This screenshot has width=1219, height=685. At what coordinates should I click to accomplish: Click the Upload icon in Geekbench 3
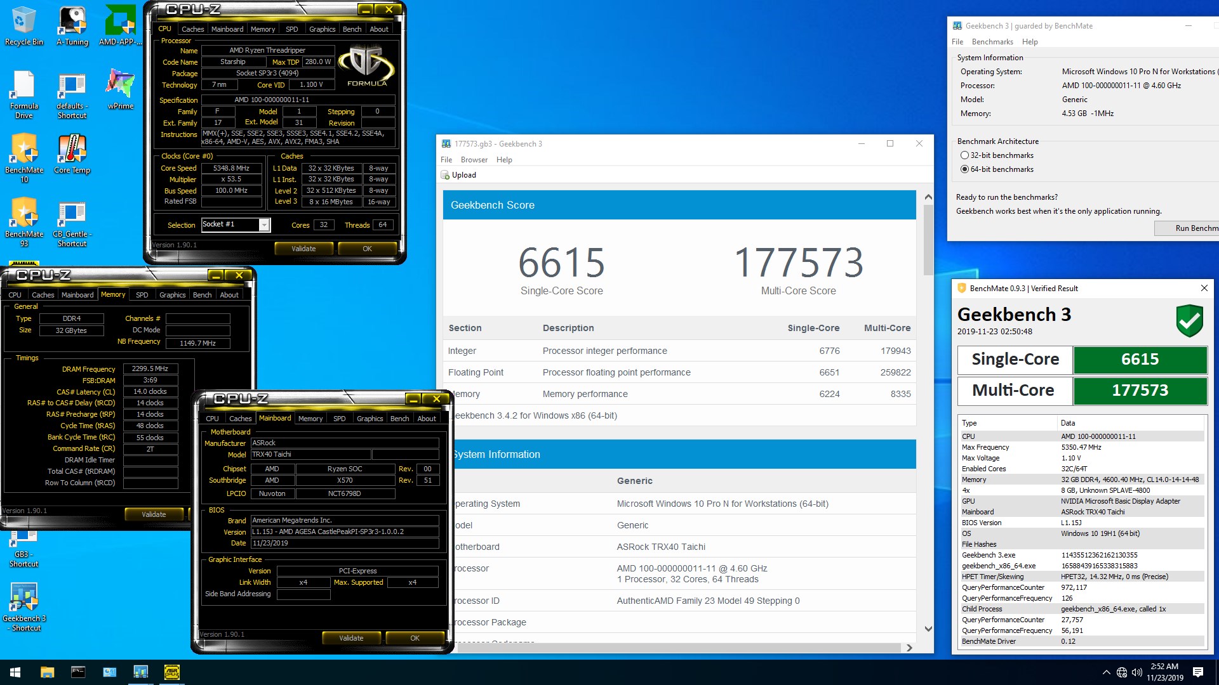point(446,175)
